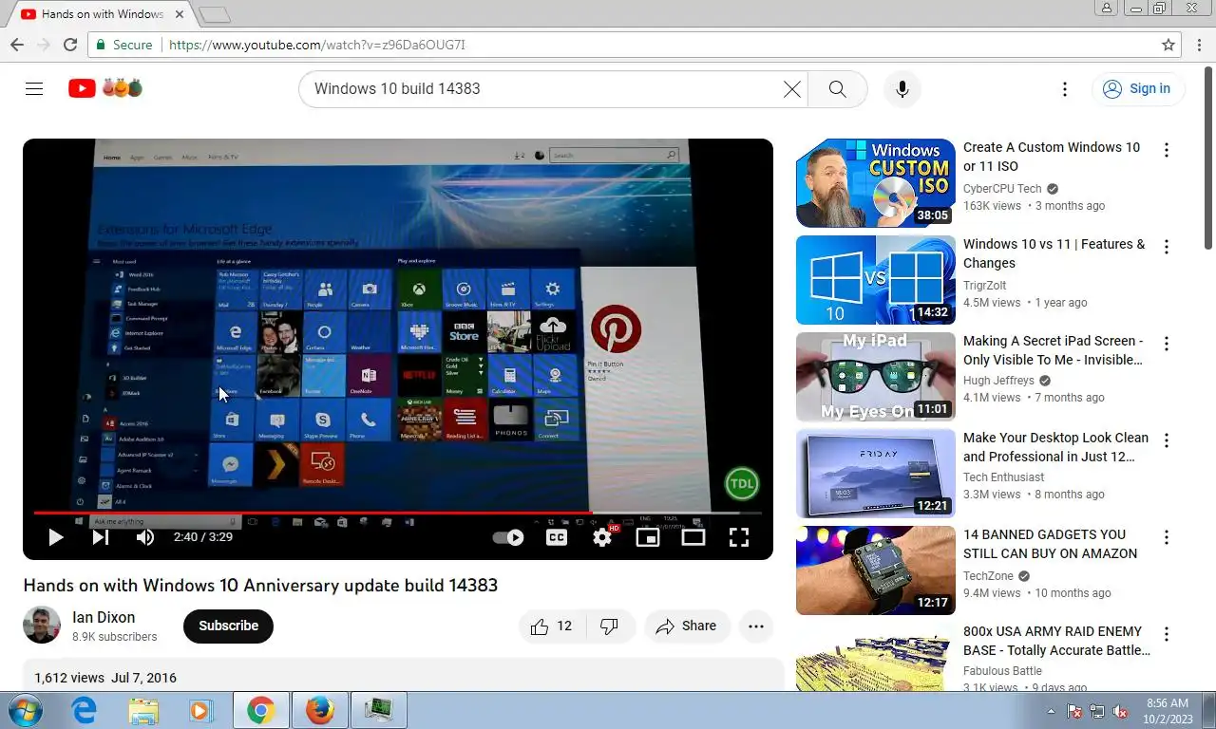Subscribe to Ian Dixon's channel
Viewport: 1216px width, 729px height.
(228, 626)
